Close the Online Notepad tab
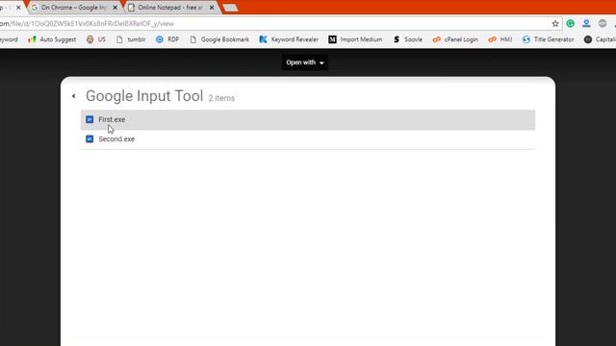This screenshot has height=346, width=616. coord(212,8)
